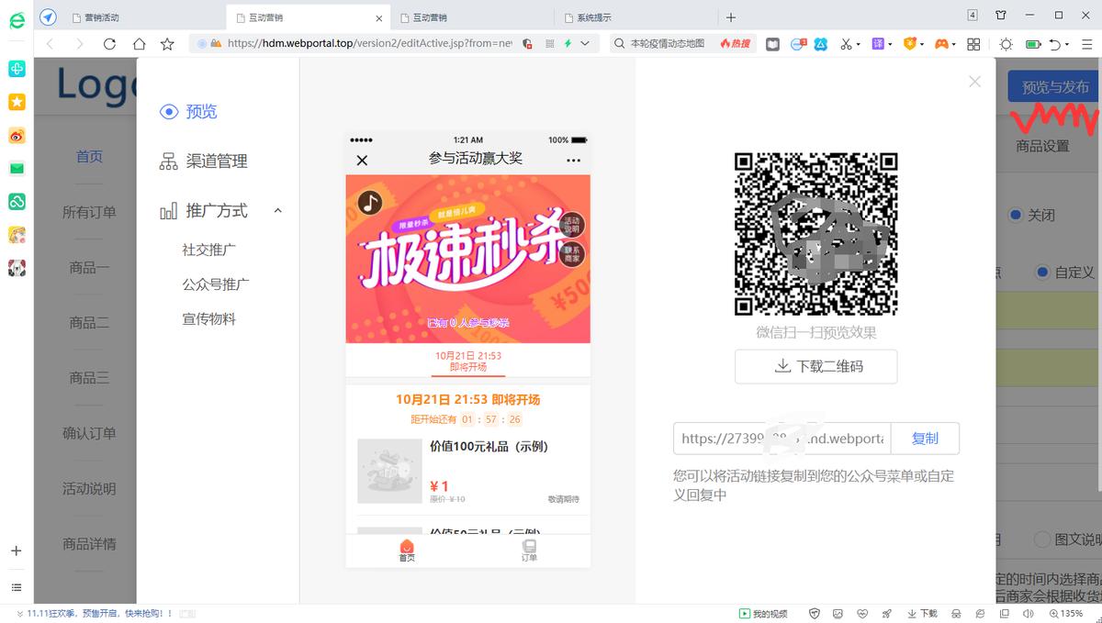Collapse the 推广方式 section chevron
This screenshot has width=1102, height=623.
click(278, 210)
